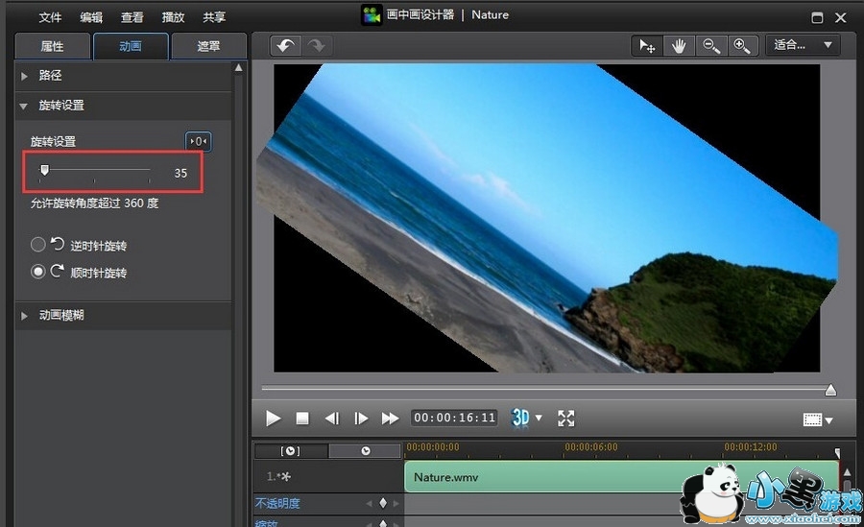The height and width of the screenshot is (527, 864).
Task: Stop the video playback
Action: 302,419
